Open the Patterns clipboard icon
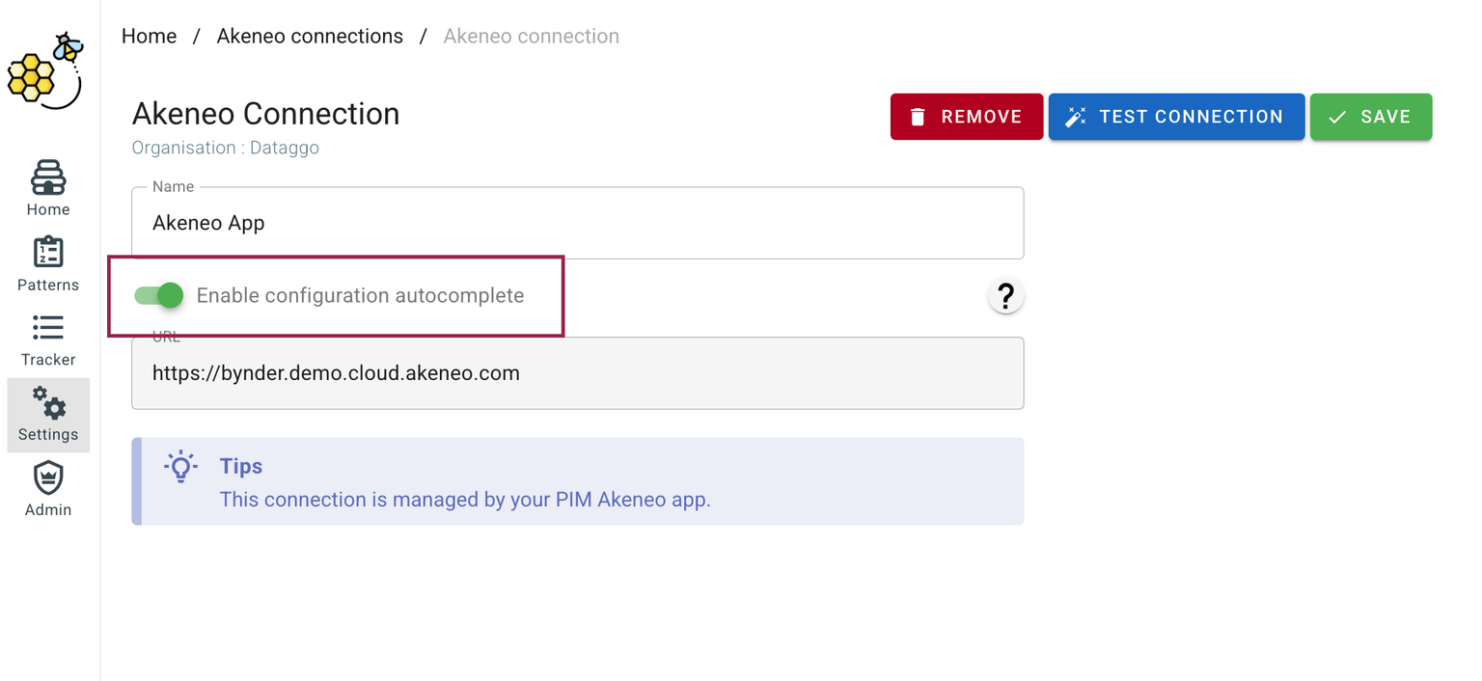1482x681 pixels. (48, 253)
